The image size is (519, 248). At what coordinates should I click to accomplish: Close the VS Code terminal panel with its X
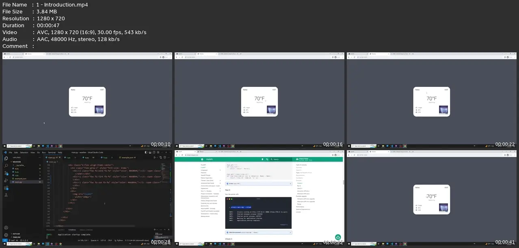pyautogui.click(x=169, y=229)
